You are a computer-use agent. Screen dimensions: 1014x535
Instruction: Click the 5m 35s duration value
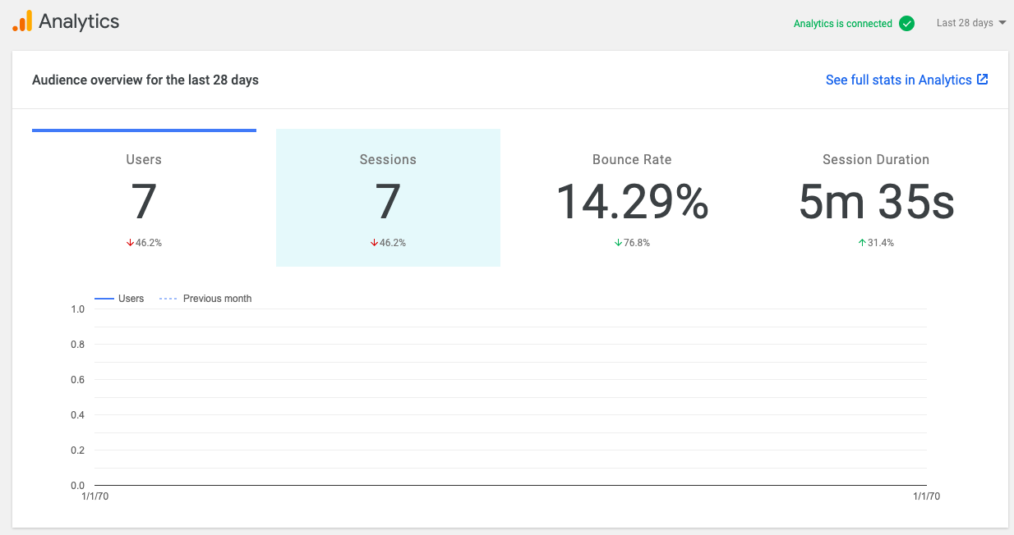(x=876, y=202)
